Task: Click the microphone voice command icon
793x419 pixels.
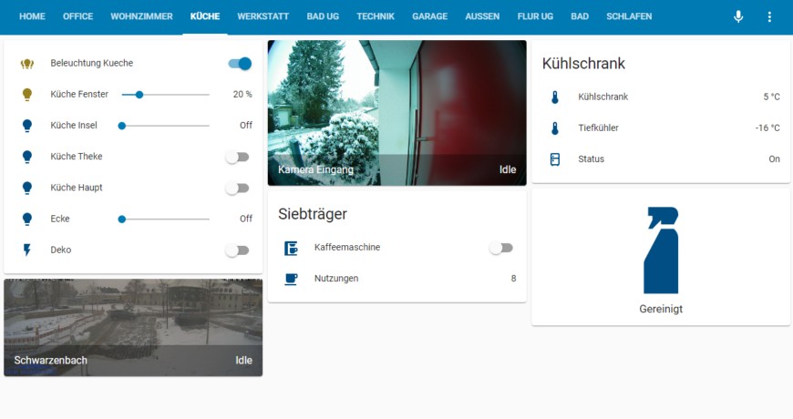Action: click(738, 17)
